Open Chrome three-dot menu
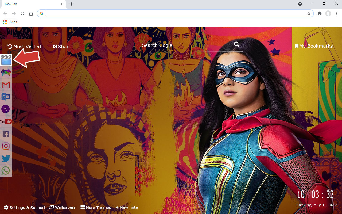 337,13
